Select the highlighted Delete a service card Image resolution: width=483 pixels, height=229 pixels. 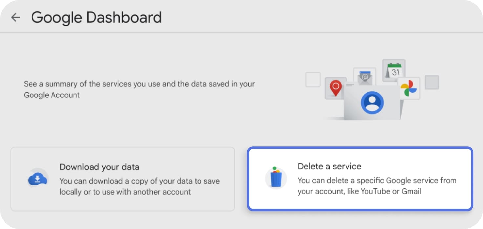(360, 179)
